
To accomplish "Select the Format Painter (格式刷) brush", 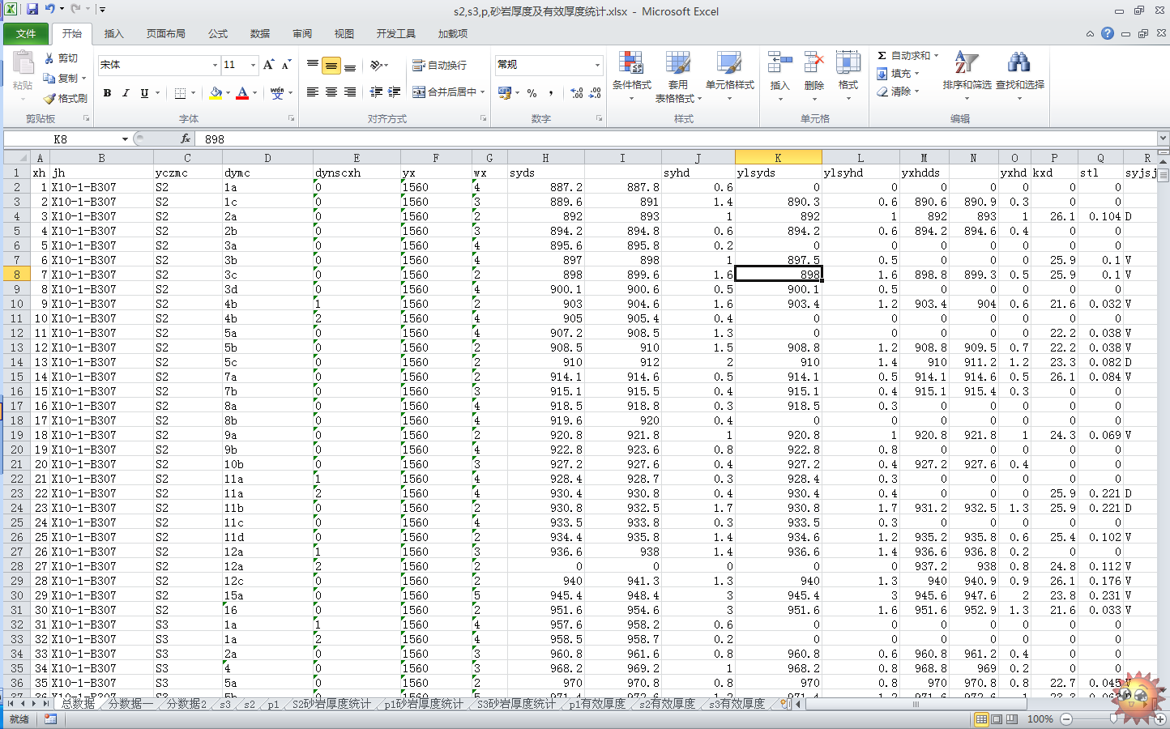I will 49,98.
